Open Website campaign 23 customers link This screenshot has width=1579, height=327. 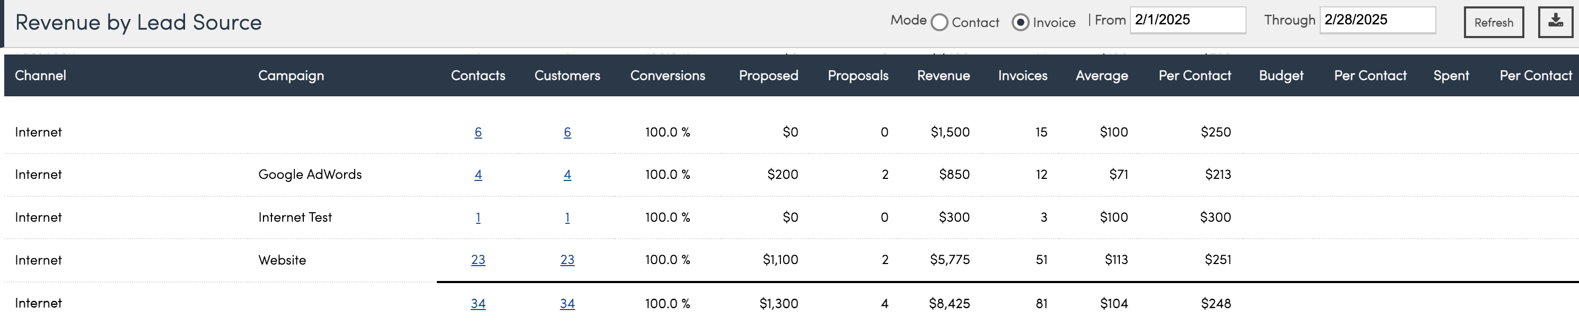tap(568, 260)
